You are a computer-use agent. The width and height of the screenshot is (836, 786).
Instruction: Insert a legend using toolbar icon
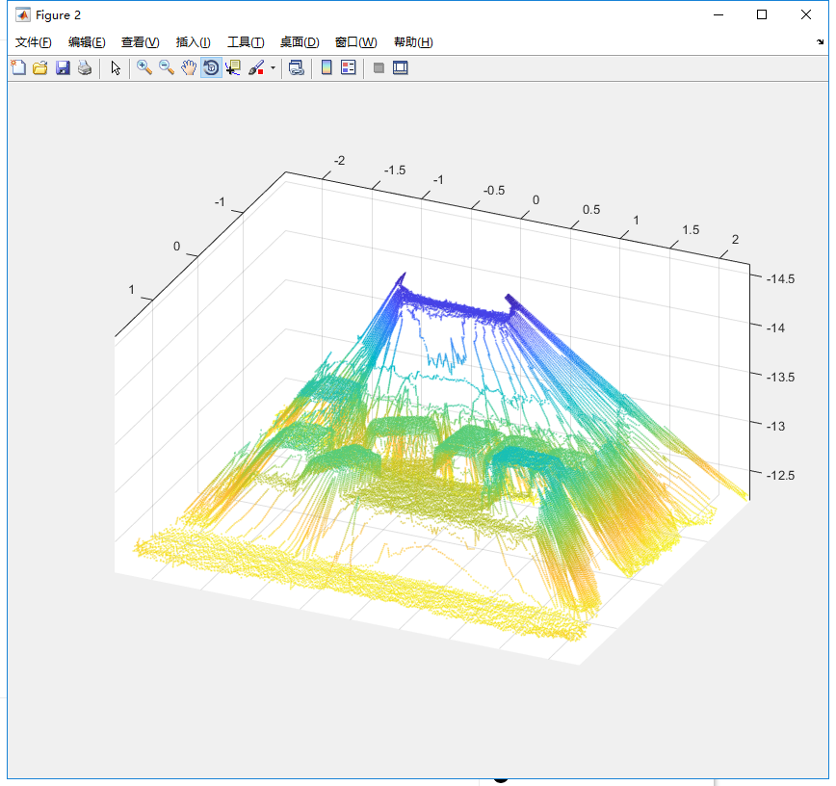coord(348,67)
